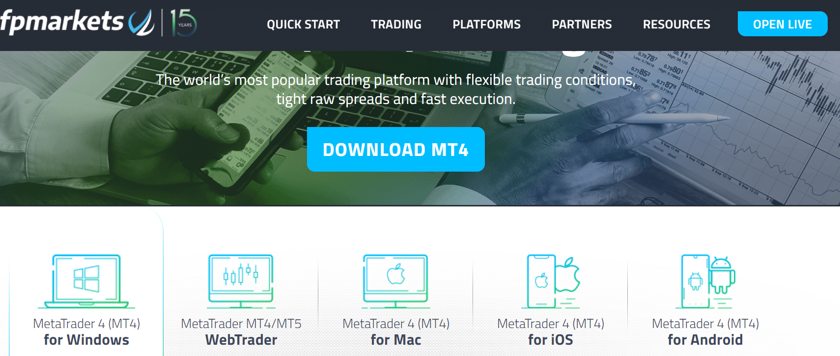Click the hero text about the world's most popular trading platform
The image size is (840, 356).
tap(396, 89)
